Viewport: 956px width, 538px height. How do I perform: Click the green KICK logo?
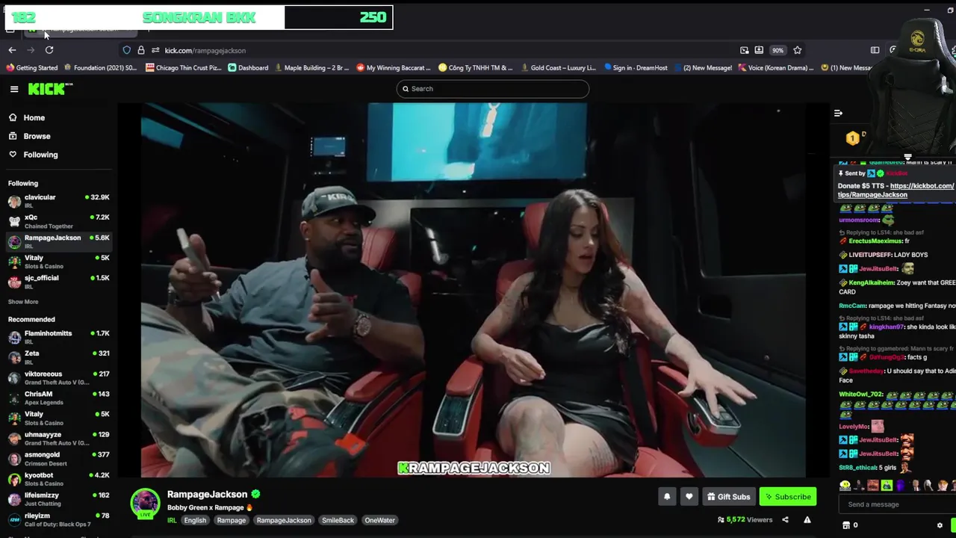click(x=50, y=89)
